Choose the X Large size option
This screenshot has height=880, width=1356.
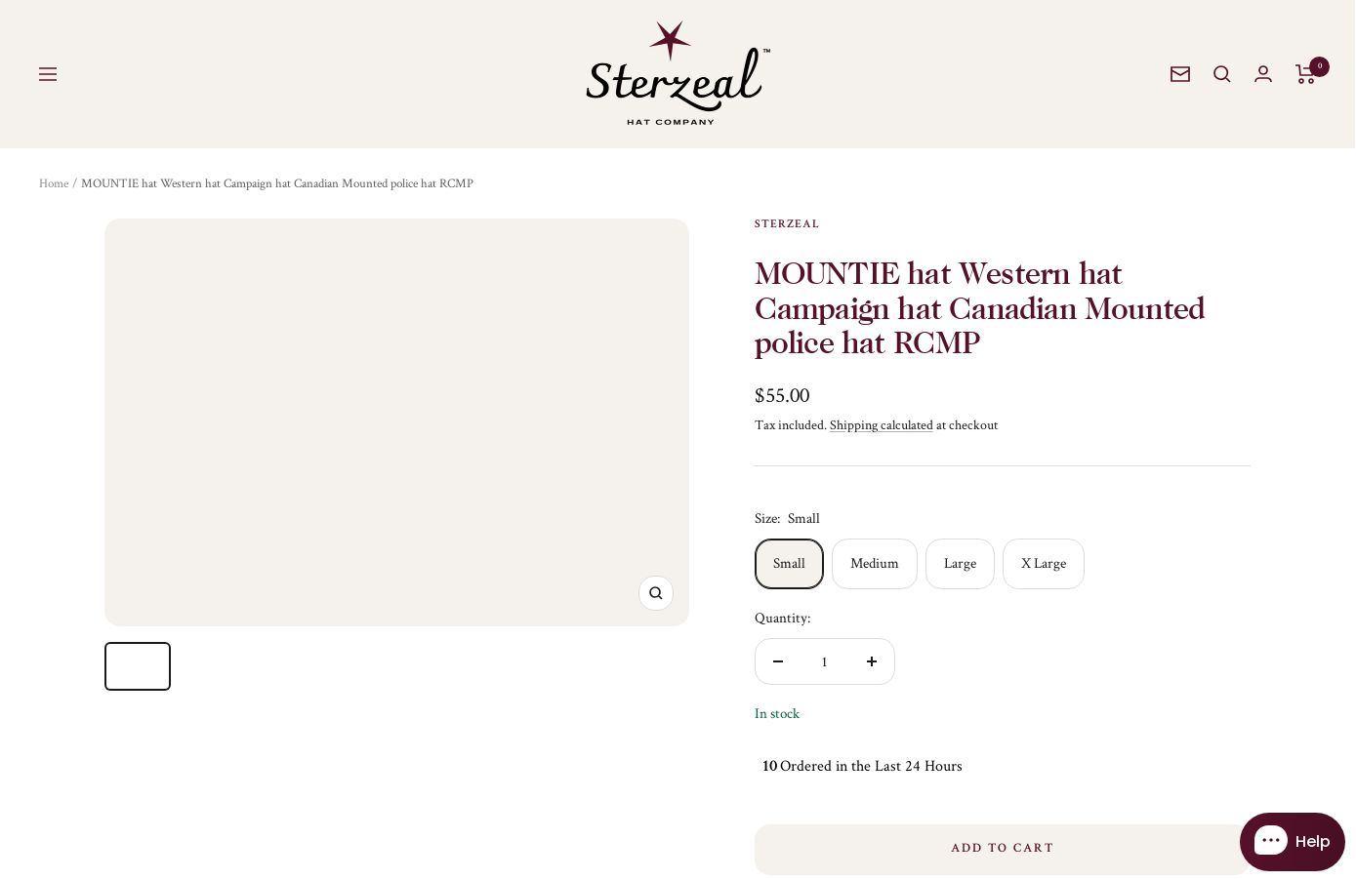tap(1044, 564)
